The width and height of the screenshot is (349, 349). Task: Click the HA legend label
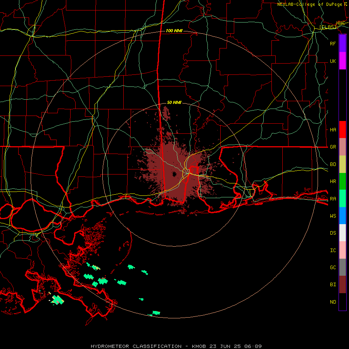point(333,130)
